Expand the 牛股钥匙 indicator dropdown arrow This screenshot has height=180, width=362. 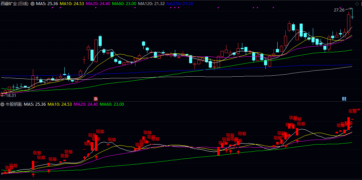tap(3, 104)
